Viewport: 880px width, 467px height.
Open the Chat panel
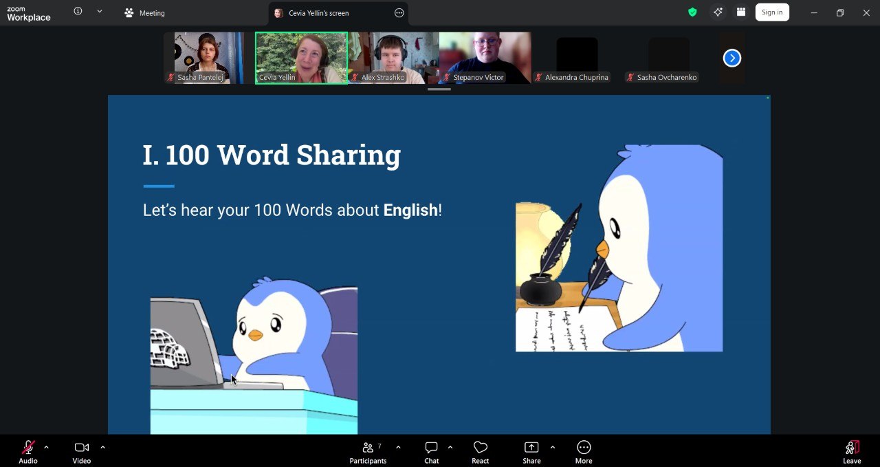pyautogui.click(x=431, y=452)
